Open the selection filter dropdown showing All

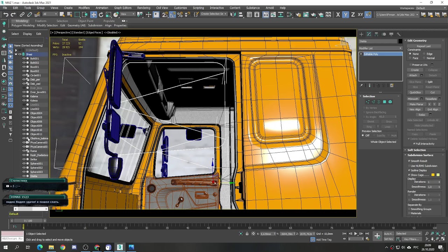tap(50, 14)
